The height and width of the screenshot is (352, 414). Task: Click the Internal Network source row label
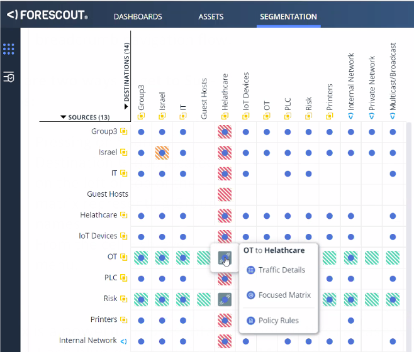(x=87, y=341)
